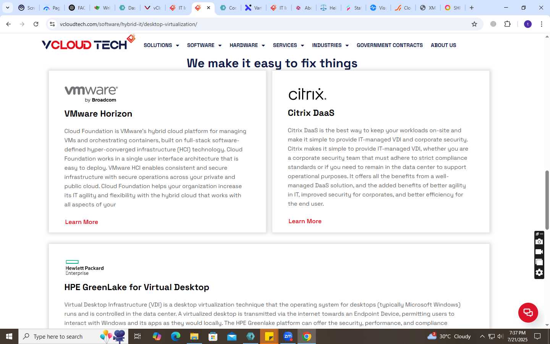Screen dimensions: 550x344
Task: Open the notification center icon
Action: 537,336
